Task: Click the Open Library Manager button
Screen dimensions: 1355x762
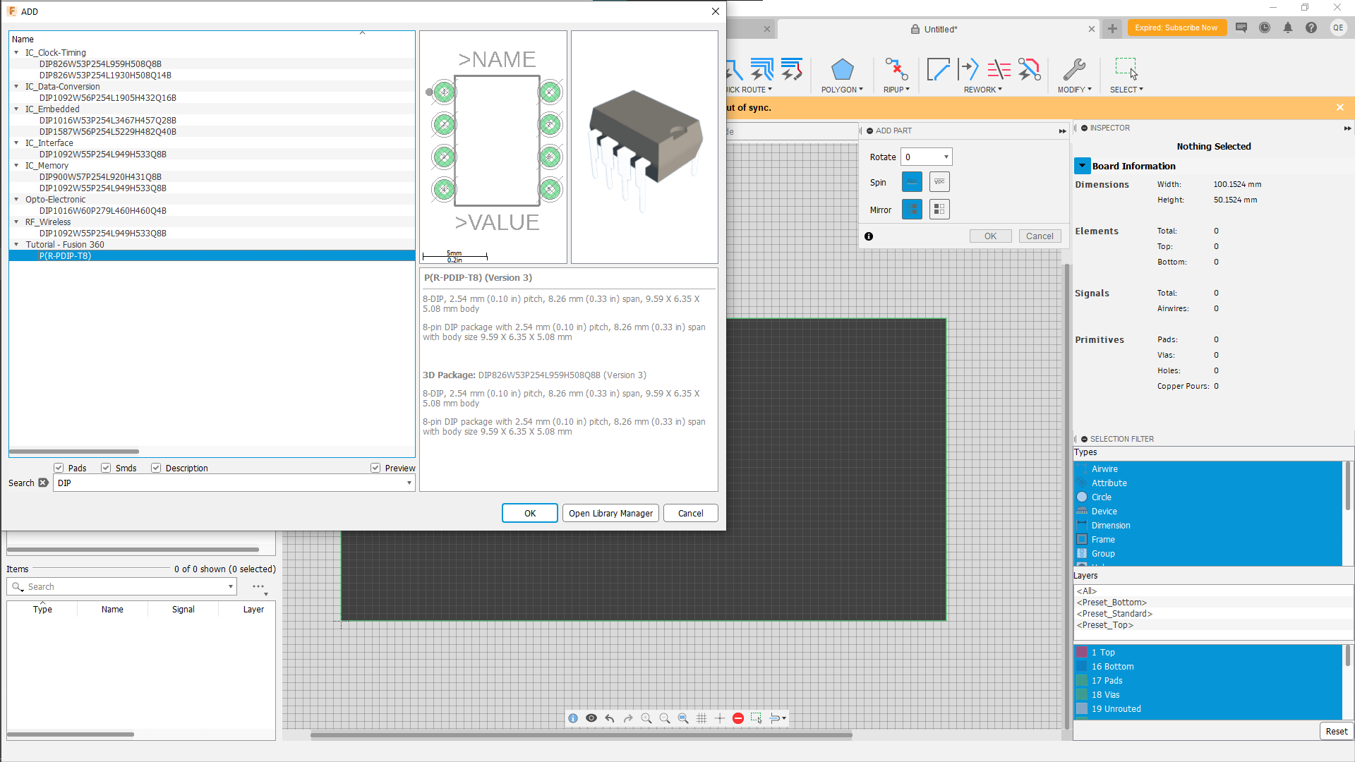Action: pos(610,513)
